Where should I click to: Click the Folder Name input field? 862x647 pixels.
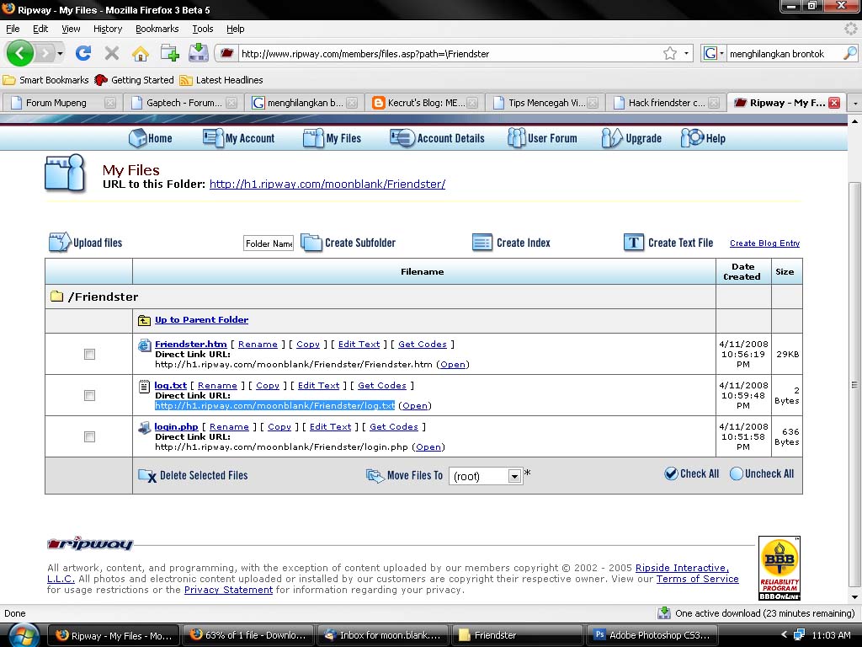click(269, 243)
